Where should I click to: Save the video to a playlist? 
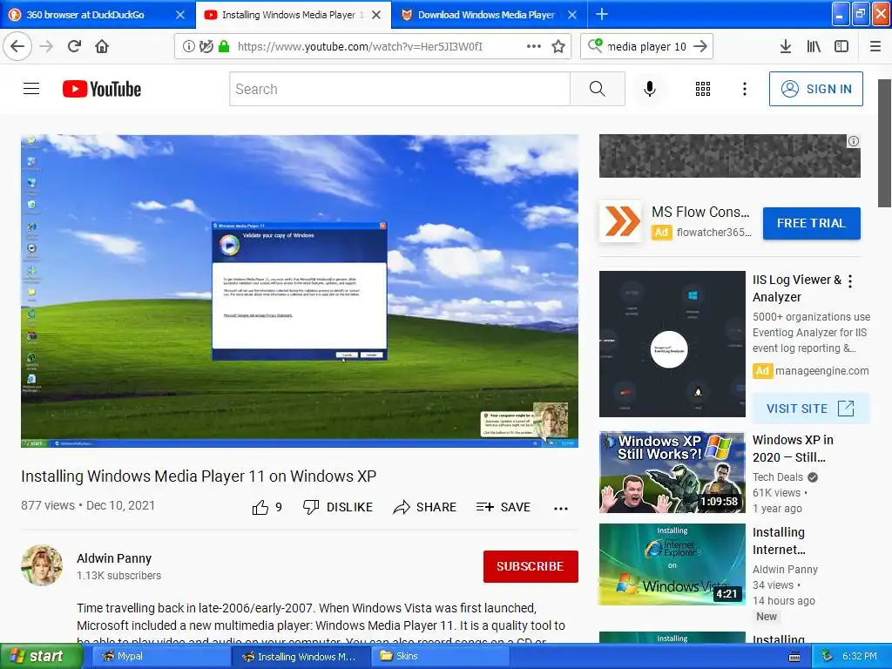[x=503, y=507]
